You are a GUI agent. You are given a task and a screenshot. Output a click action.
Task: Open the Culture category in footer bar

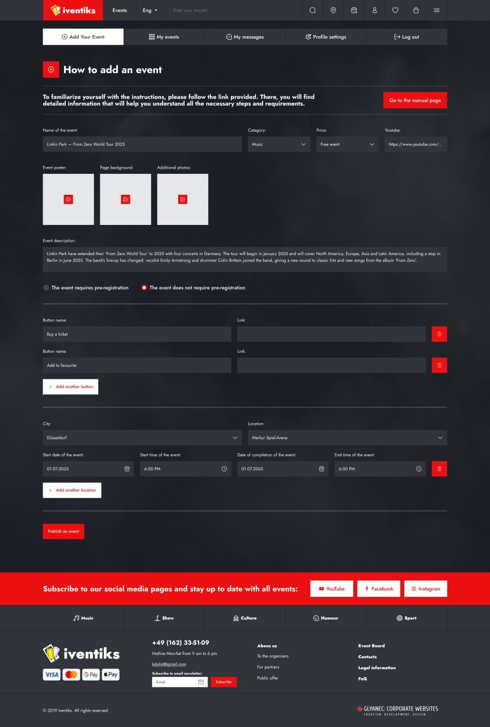245,618
